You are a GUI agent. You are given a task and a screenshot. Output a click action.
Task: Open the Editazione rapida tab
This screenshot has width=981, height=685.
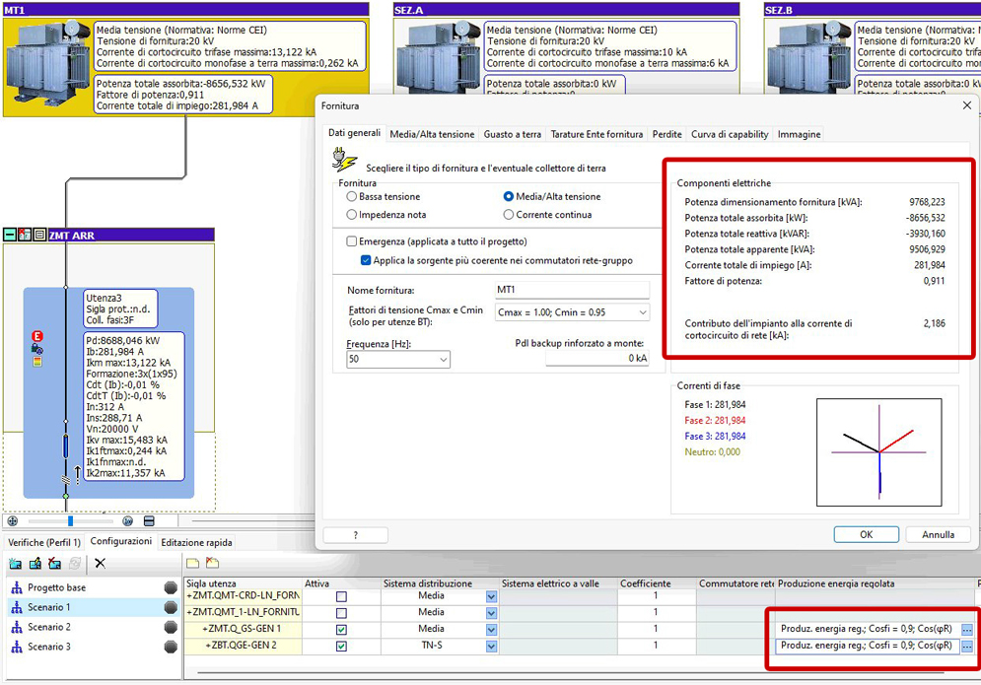click(x=196, y=542)
